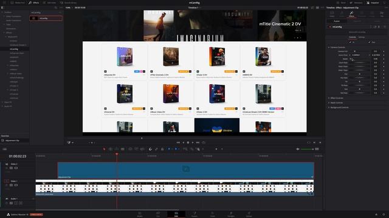Collapse the MotionVFX folder arrow
The width and height of the screenshot is (389, 218).
tap(6, 37)
